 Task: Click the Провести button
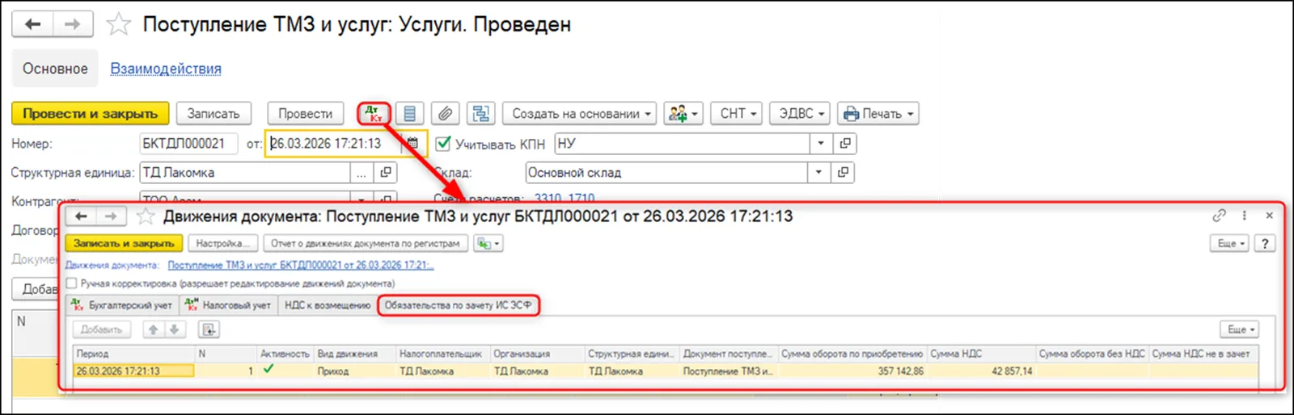[x=306, y=114]
